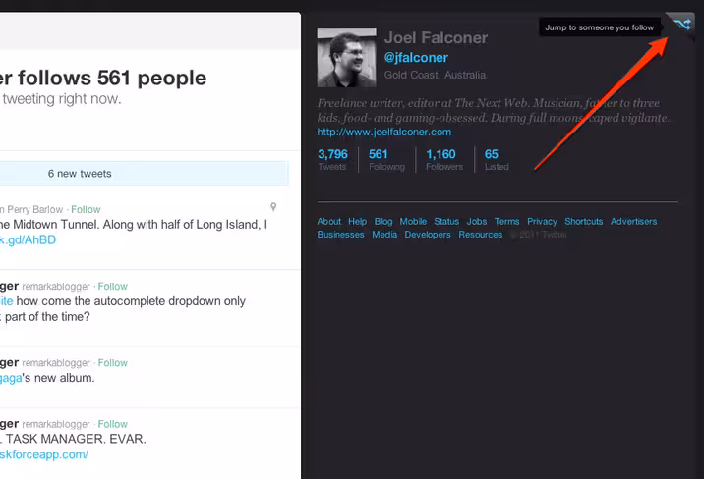Show the 6 new tweets bar
704x479 pixels.
point(144,174)
